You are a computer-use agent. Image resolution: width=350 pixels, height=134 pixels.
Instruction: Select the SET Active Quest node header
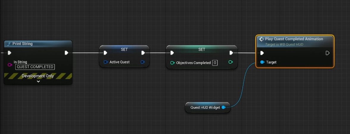[x=124, y=49]
